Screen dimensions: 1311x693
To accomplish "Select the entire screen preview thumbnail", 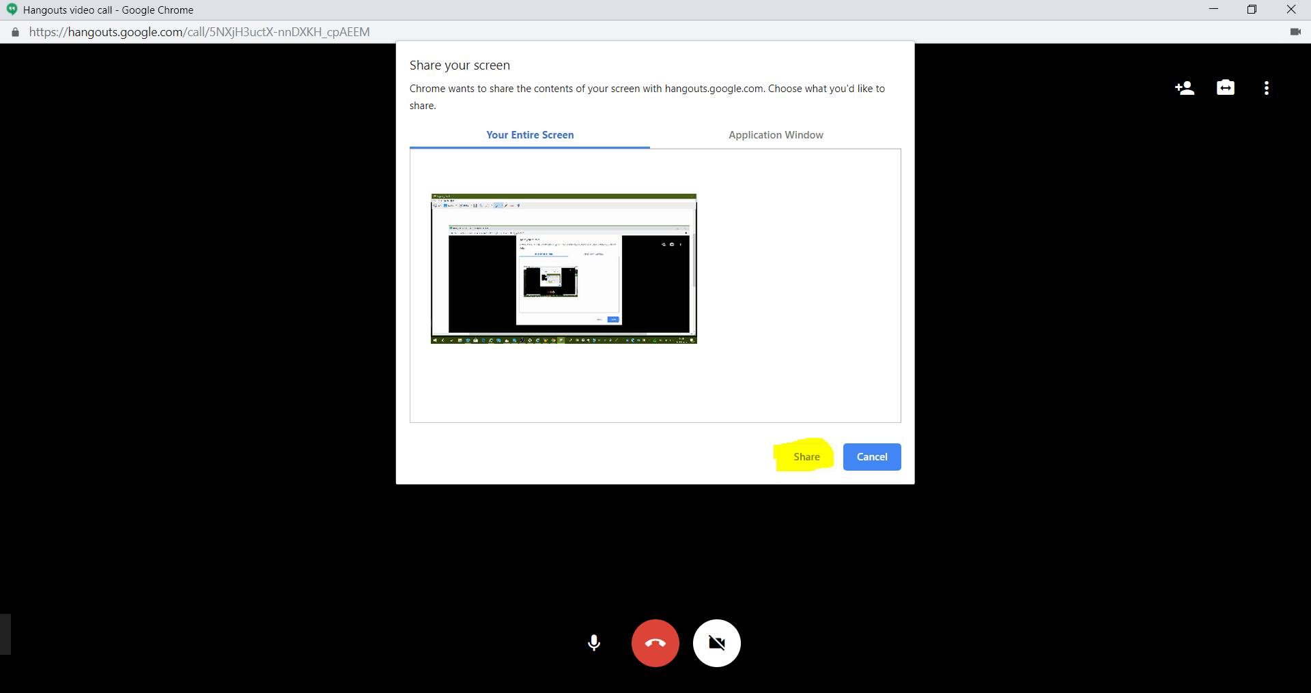I will (x=564, y=269).
